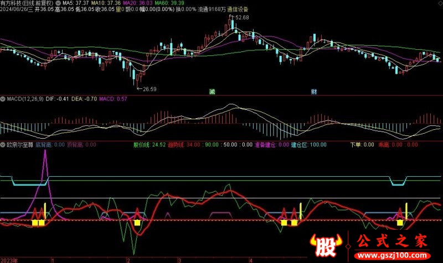Click the 乖离: 0.00 label

point(390,145)
